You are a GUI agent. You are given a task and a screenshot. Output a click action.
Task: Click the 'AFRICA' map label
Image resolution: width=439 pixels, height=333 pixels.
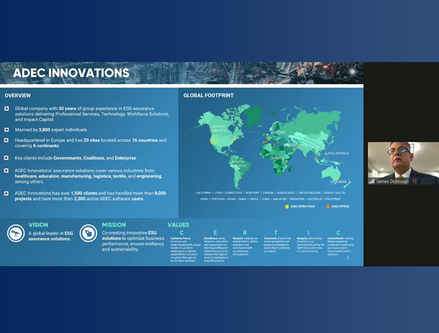point(277,158)
